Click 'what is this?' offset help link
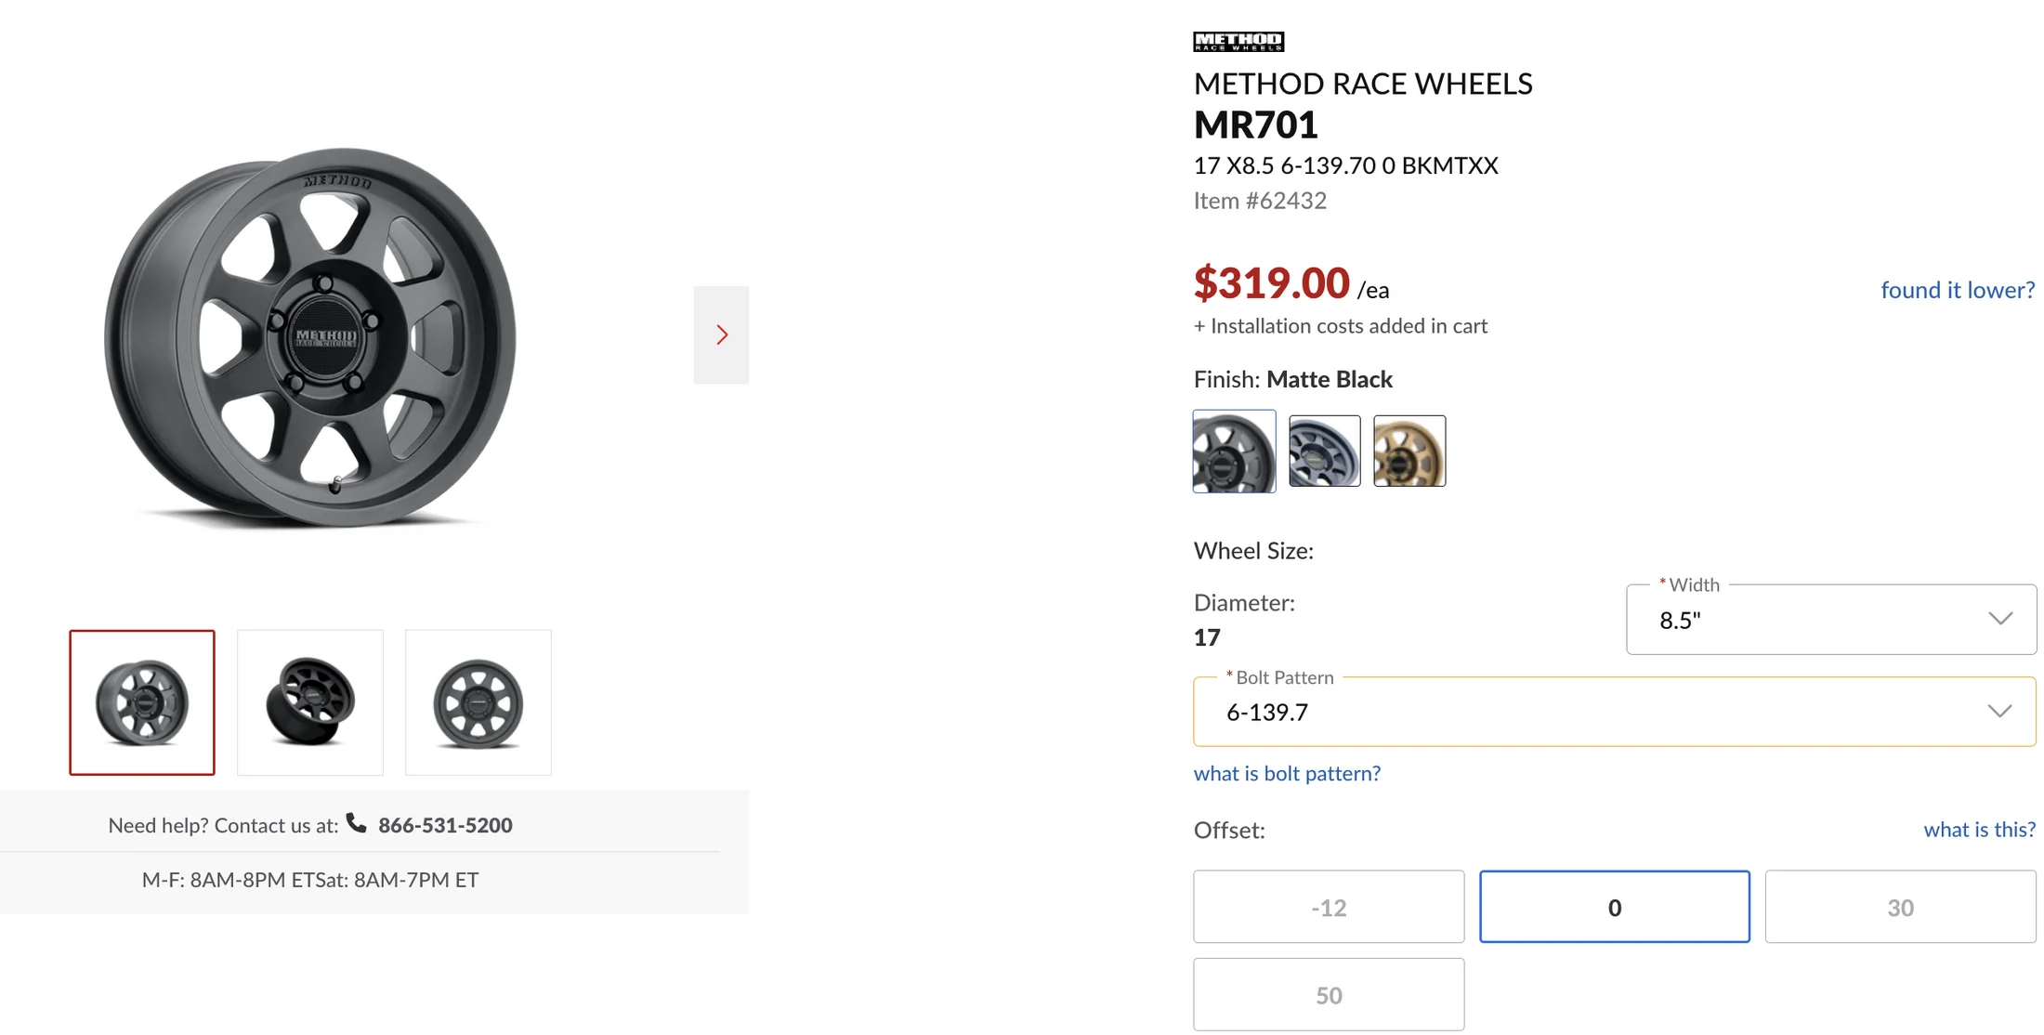The width and height of the screenshot is (2044, 1035). coord(1979,830)
